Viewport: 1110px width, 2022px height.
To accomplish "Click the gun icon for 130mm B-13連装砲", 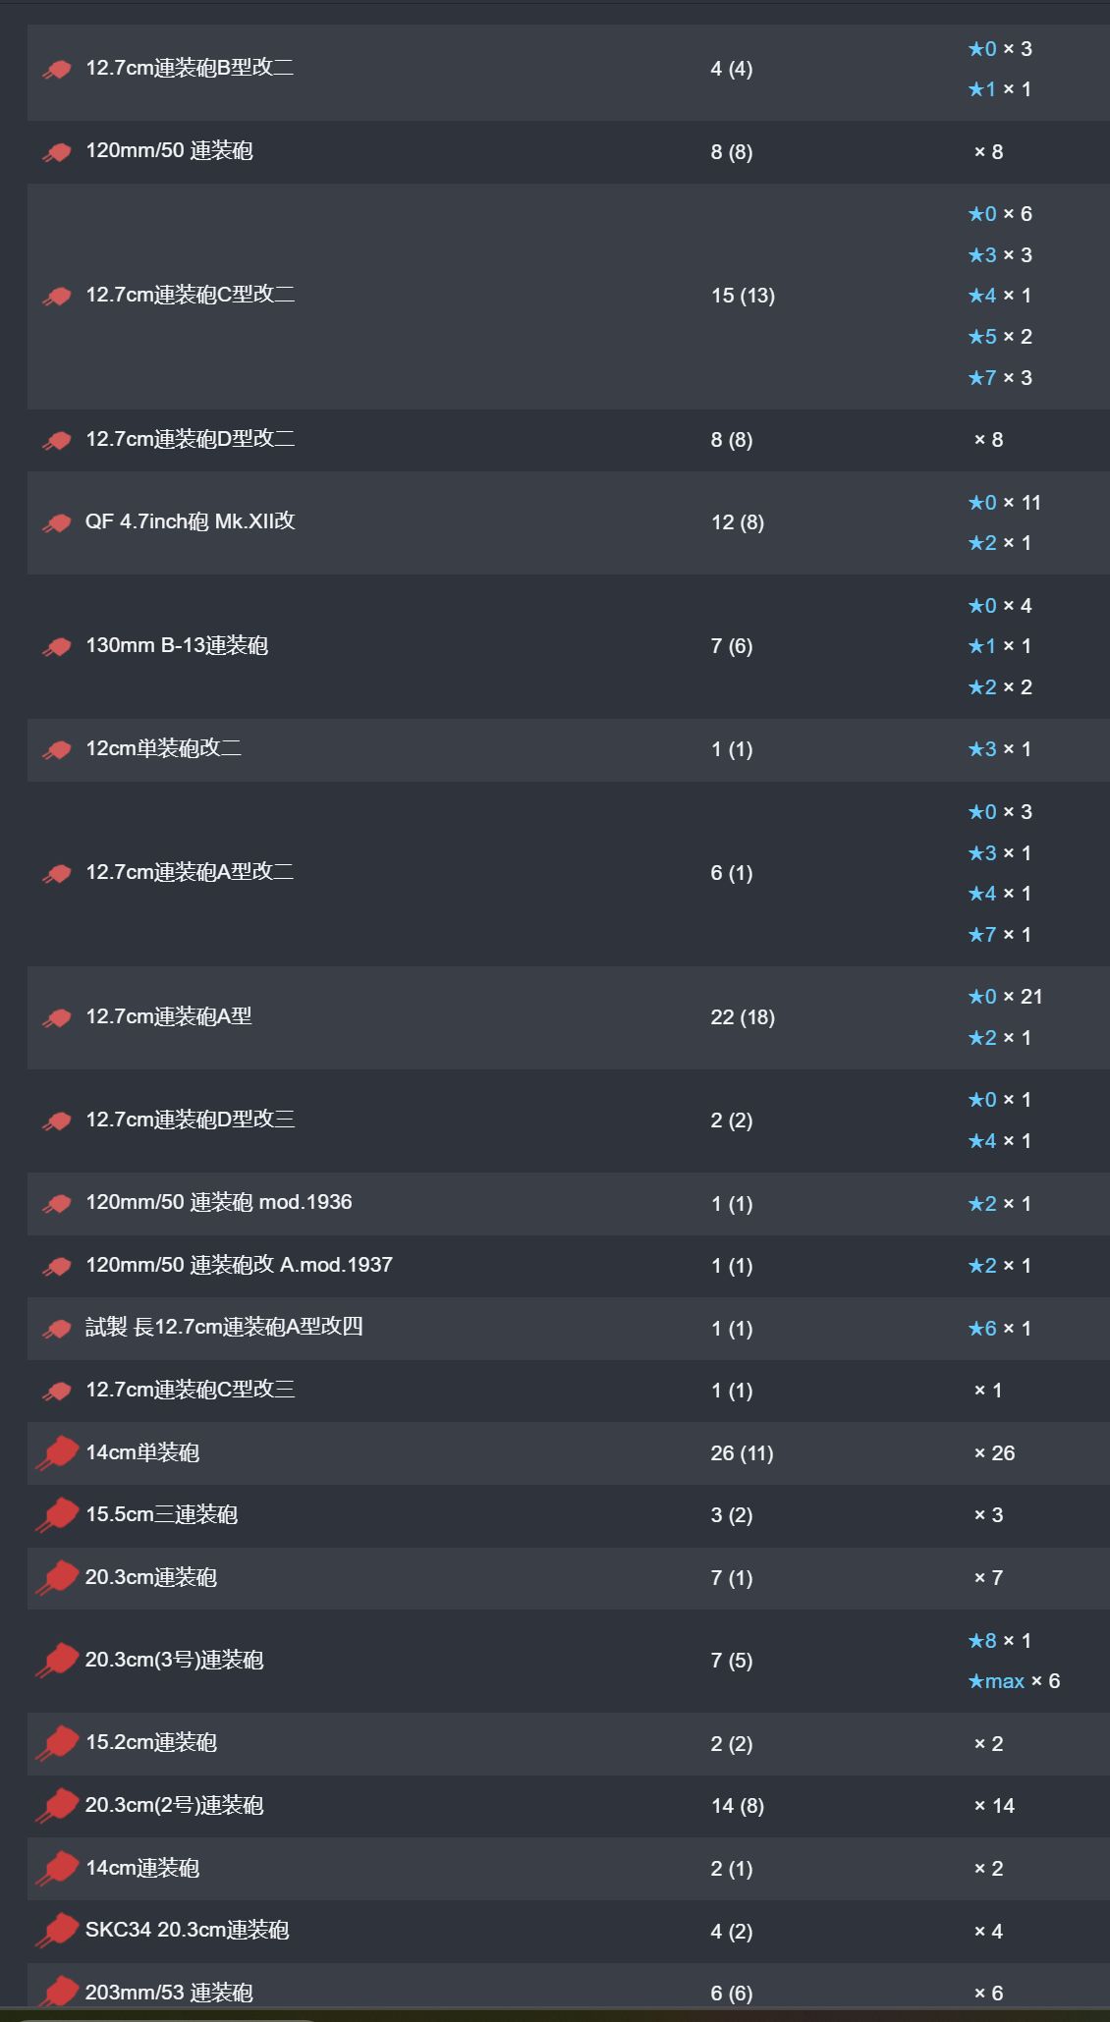I will point(57,647).
